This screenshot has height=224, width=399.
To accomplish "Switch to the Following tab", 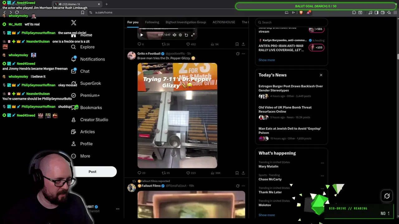I will [x=152, y=22].
